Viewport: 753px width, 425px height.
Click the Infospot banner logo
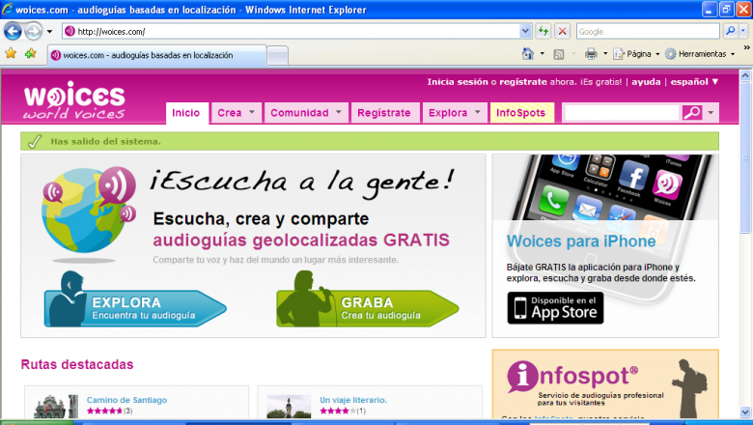572,377
